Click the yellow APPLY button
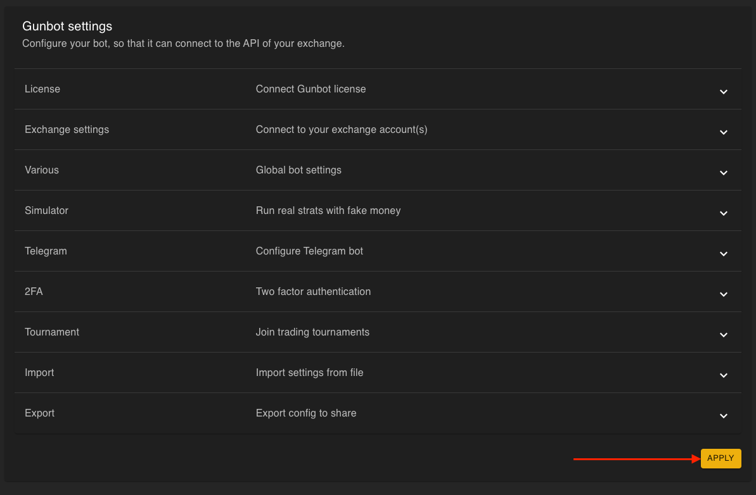This screenshot has height=495, width=756. pyautogui.click(x=721, y=458)
